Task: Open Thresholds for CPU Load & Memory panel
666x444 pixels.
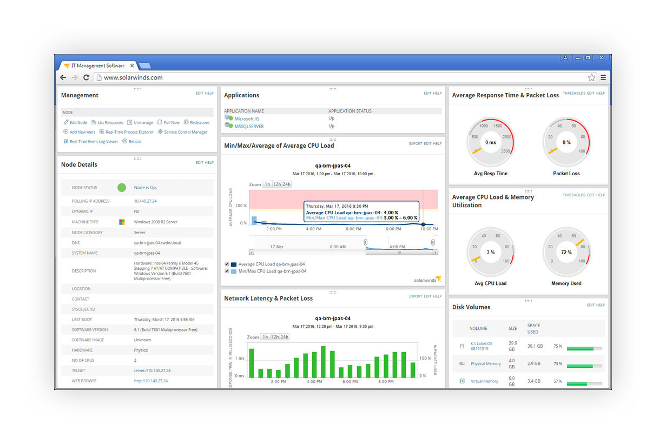Action: (574, 195)
